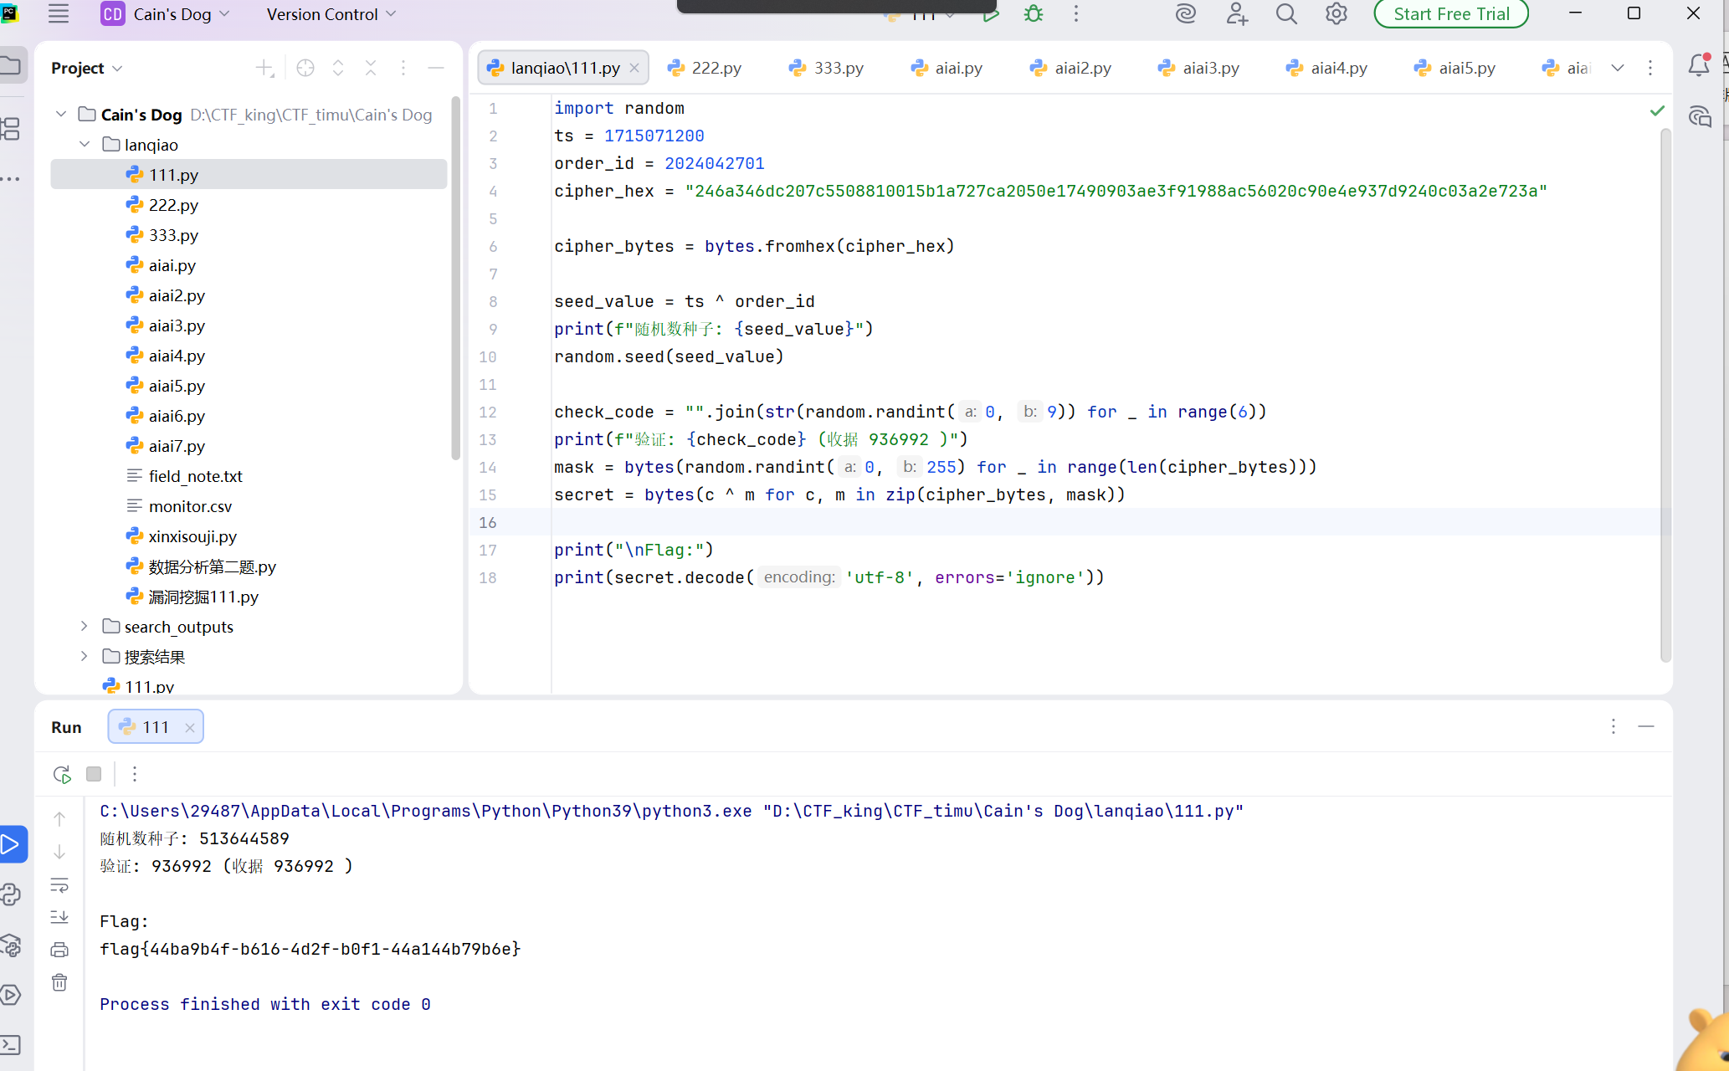Image resolution: width=1729 pixels, height=1071 pixels.
Task: Toggle scroll to end of console
Action: tap(59, 917)
